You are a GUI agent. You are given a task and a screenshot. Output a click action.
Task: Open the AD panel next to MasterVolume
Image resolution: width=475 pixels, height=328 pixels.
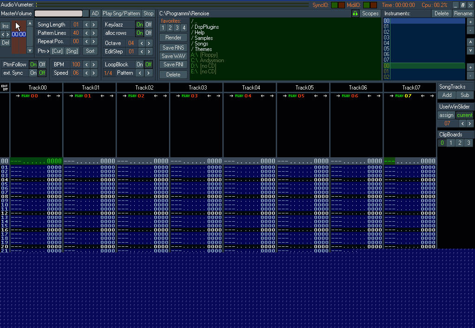[x=95, y=13]
